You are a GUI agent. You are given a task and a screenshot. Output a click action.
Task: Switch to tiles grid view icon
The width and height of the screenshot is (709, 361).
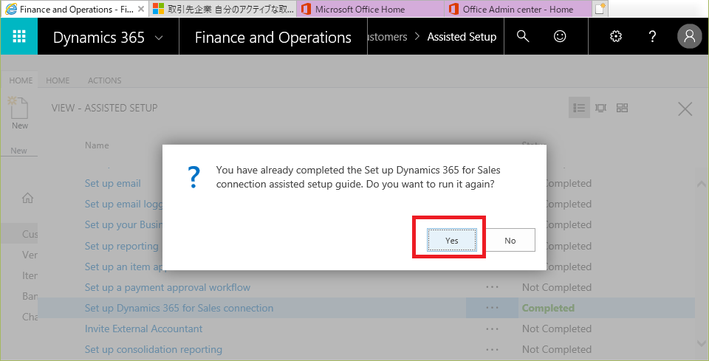(x=622, y=108)
